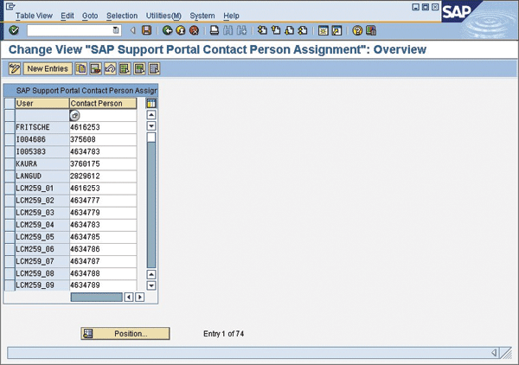Click the Create New Session icon
This screenshot has height=365, width=519.
click(323, 30)
